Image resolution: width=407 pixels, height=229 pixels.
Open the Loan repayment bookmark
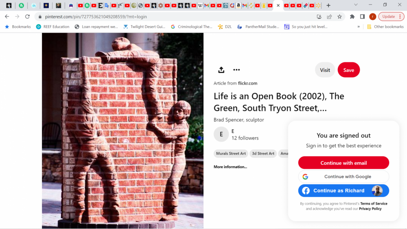coord(96,26)
